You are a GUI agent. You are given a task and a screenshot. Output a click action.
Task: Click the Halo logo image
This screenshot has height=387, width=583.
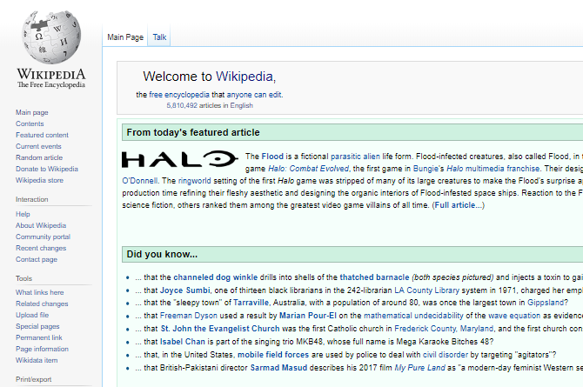[178, 159]
